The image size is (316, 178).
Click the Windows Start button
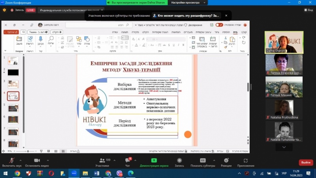(x=6, y=173)
